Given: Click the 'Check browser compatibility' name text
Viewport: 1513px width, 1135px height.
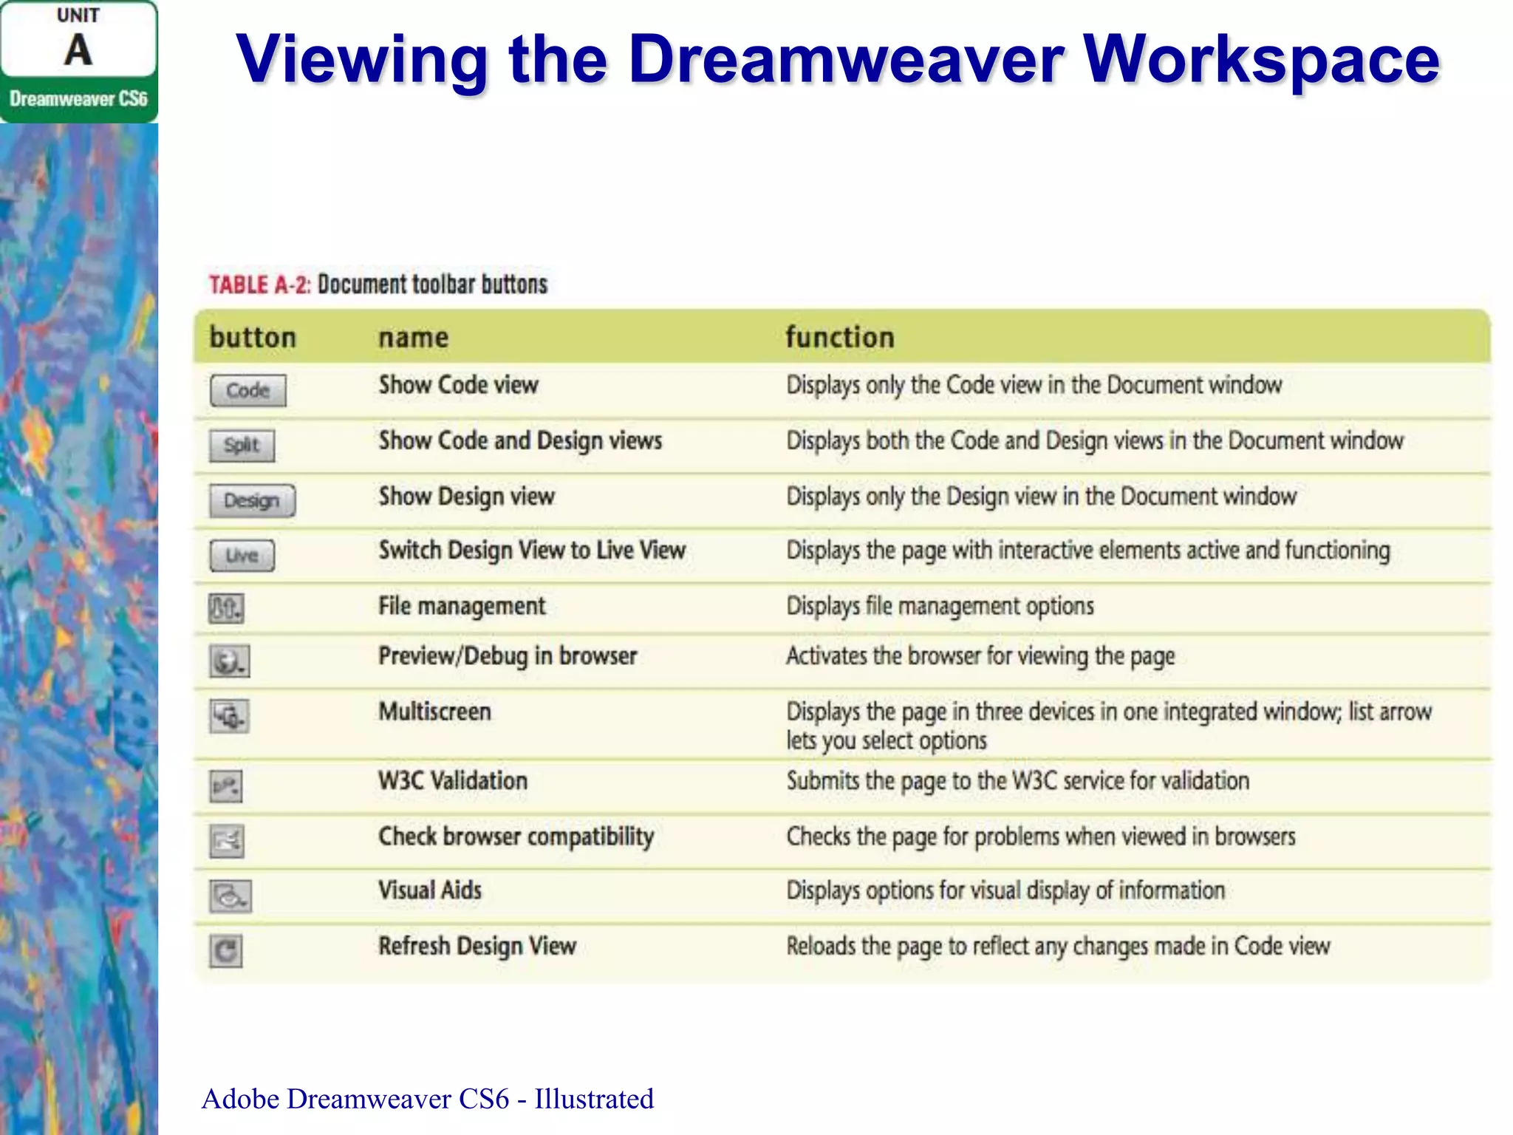Looking at the screenshot, I should pos(516,837).
